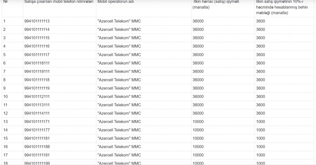
Task: Click phone number 994101111188 in row 16
Action: pyautogui.click(x=37, y=147)
